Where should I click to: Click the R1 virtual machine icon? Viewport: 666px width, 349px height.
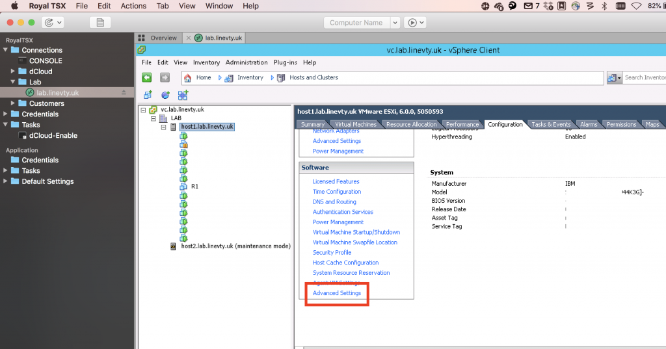point(183,187)
